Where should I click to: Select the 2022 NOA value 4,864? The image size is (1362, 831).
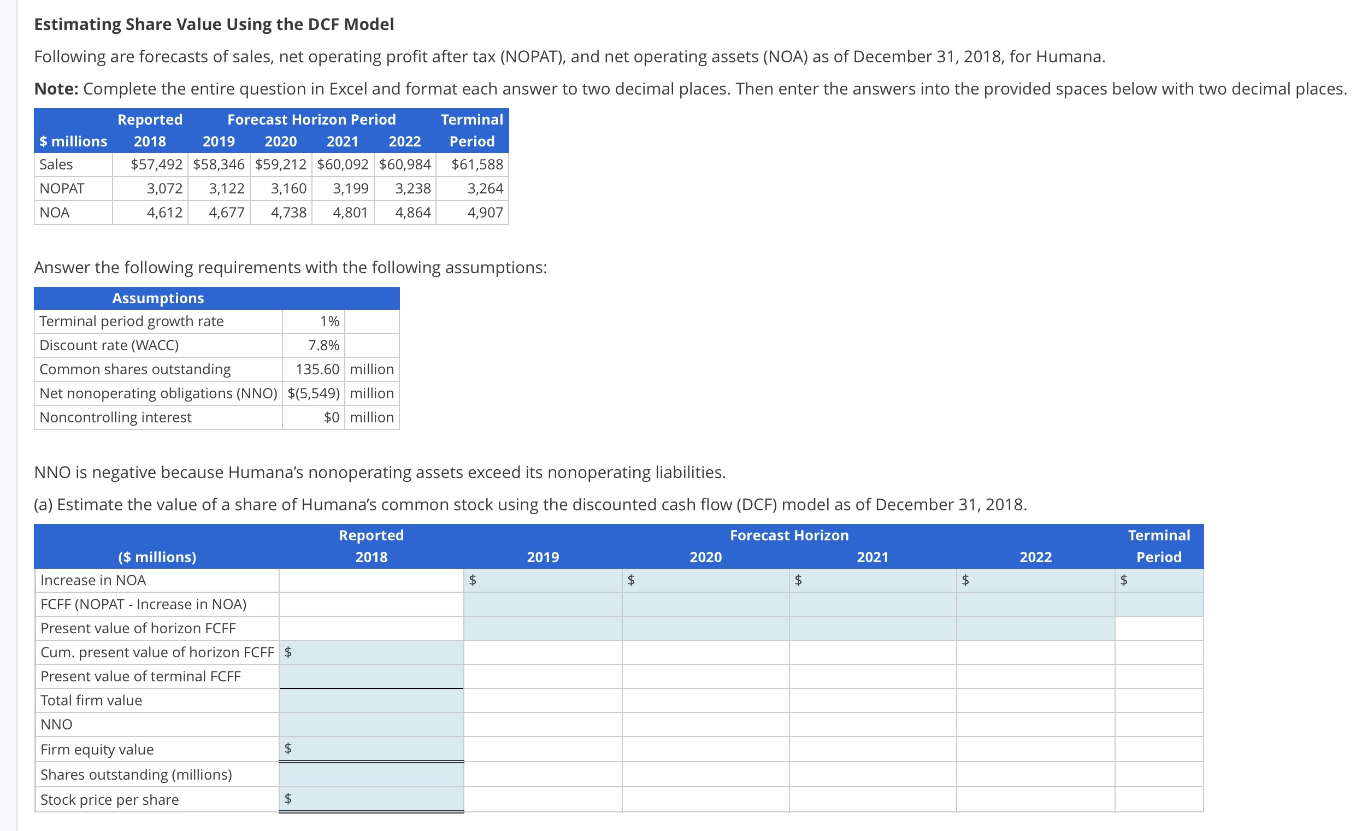coord(413,213)
